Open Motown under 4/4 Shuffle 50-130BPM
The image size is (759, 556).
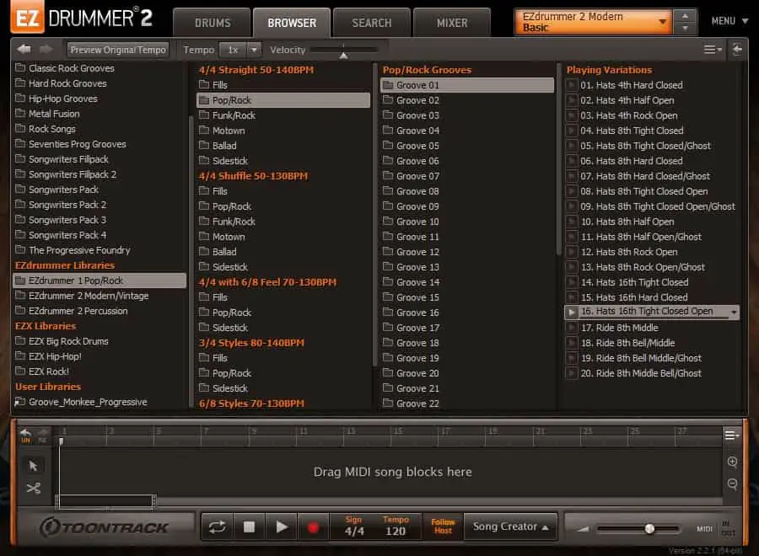tap(222, 237)
